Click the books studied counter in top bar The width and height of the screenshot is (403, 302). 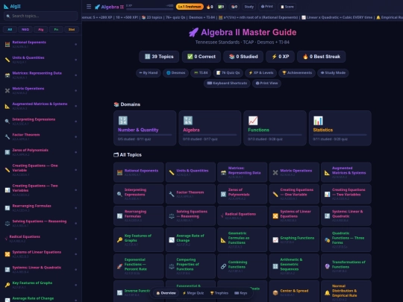(x=234, y=7)
